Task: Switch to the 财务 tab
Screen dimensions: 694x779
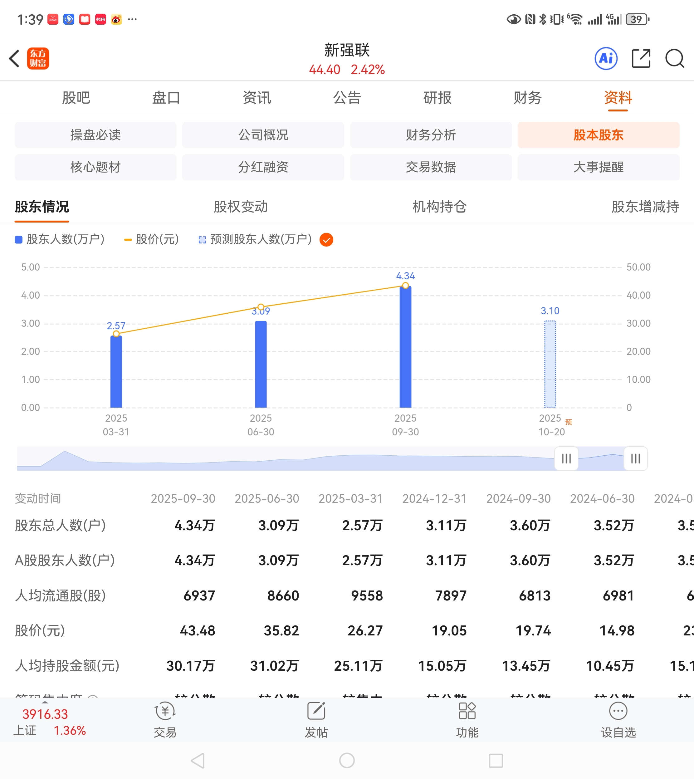Action: point(527,98)
